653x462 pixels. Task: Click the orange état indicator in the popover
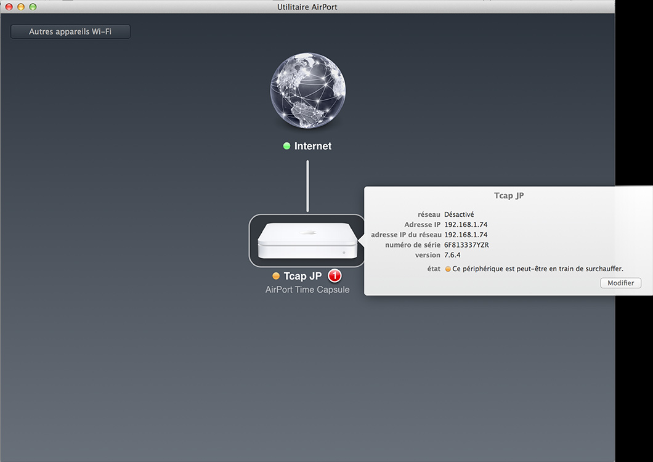(x=448, y=269)
